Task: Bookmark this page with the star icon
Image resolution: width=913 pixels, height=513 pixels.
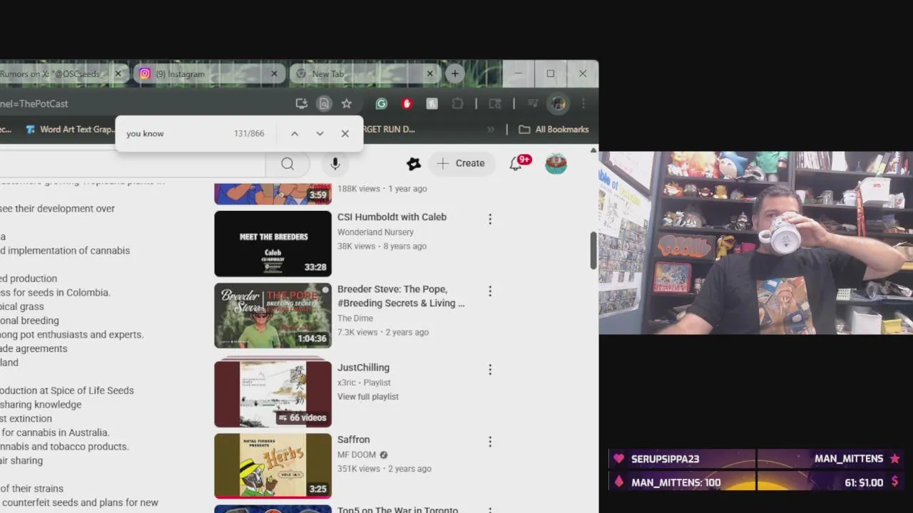Action: (x=347, y=103)
